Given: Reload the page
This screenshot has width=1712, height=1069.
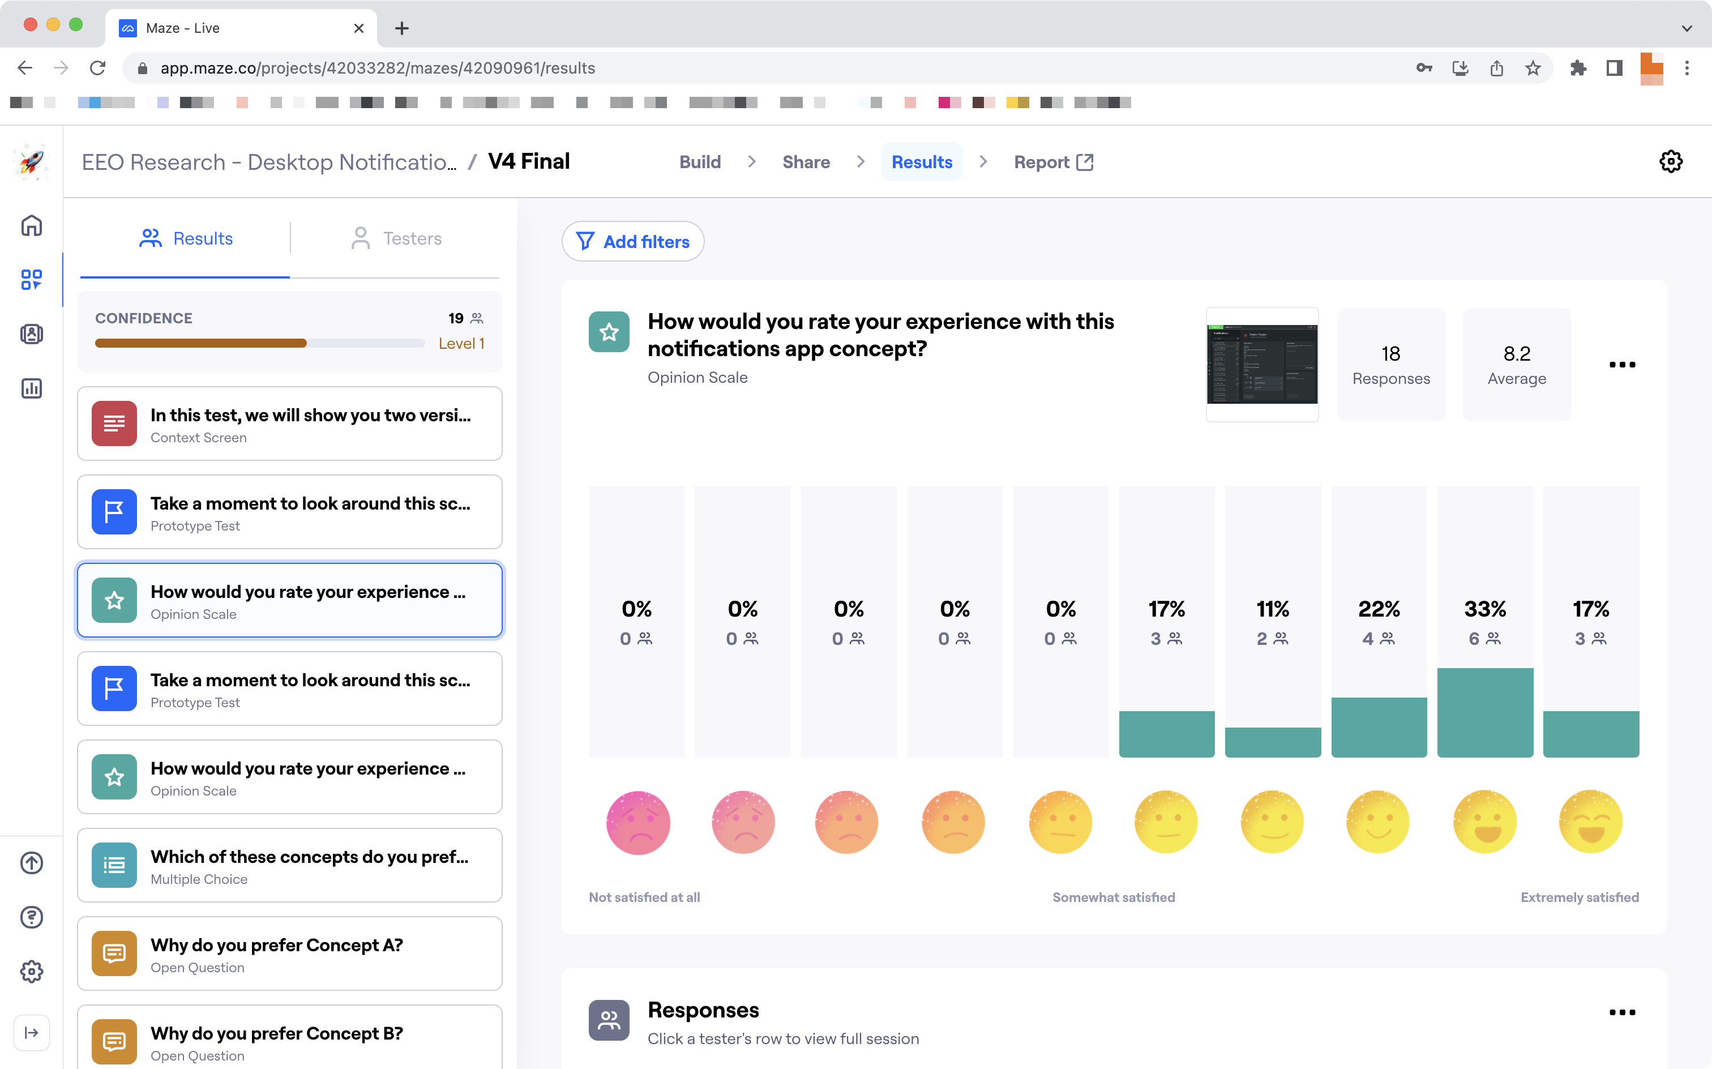Looking at the screenshot, I should click(x=97, y=68).
